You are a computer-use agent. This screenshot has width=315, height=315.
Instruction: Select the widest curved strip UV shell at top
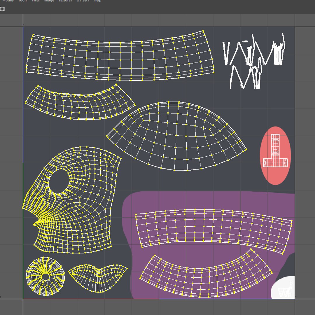pyautogui.click(x=120, y=56)
